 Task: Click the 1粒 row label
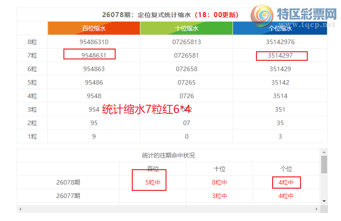(x=32, y=136)
